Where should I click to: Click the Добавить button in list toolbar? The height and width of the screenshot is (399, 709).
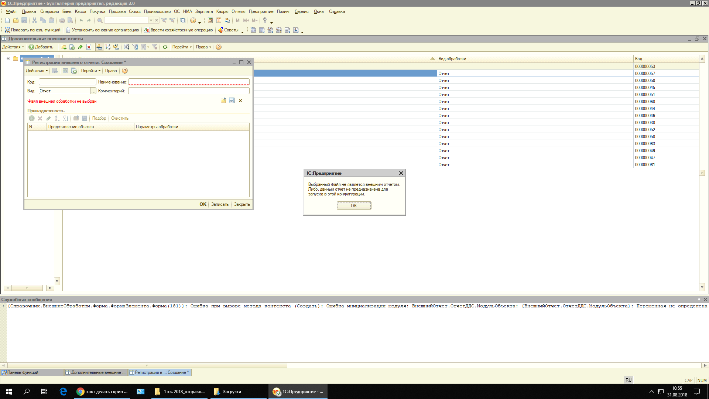pos(41,47)
